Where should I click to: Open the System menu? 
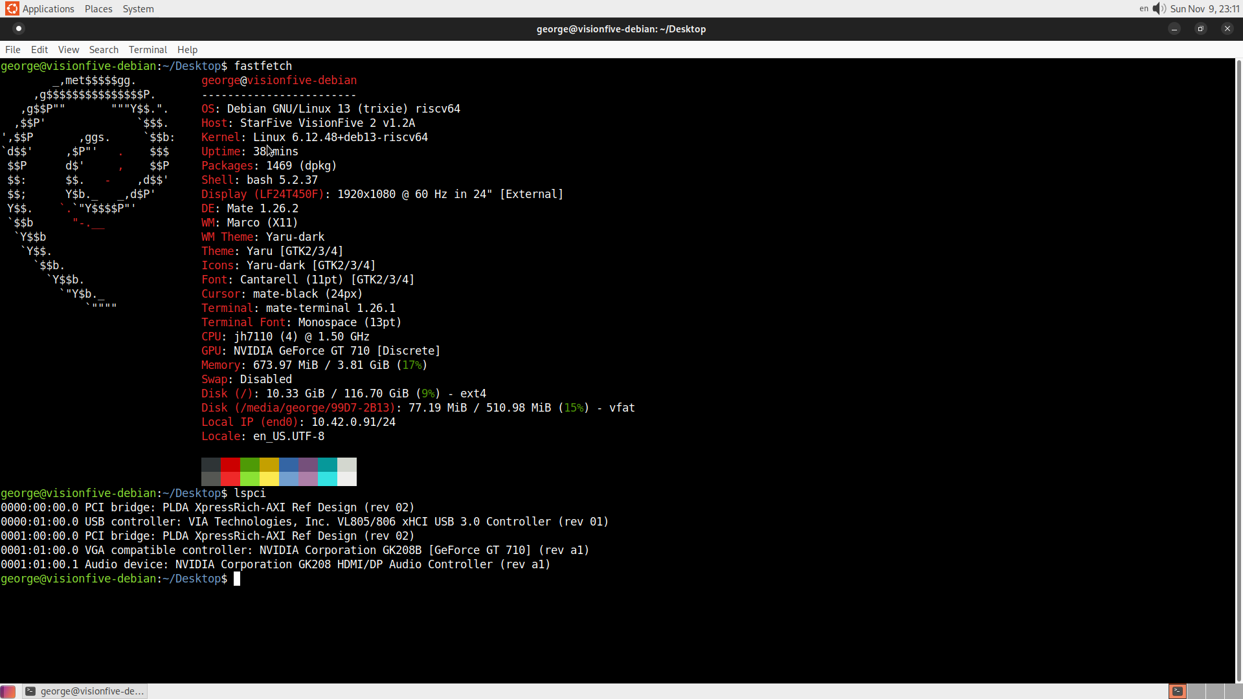[x=138, y=9]
